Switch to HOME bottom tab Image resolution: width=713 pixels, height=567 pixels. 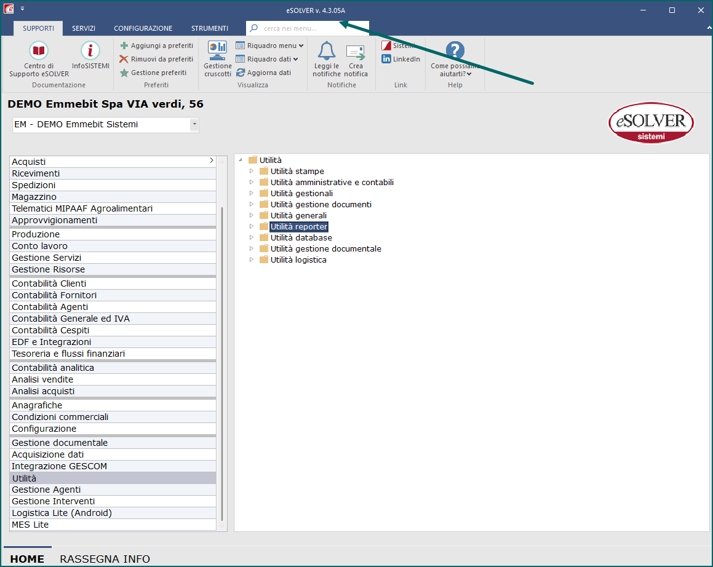(x=27, y=558)
